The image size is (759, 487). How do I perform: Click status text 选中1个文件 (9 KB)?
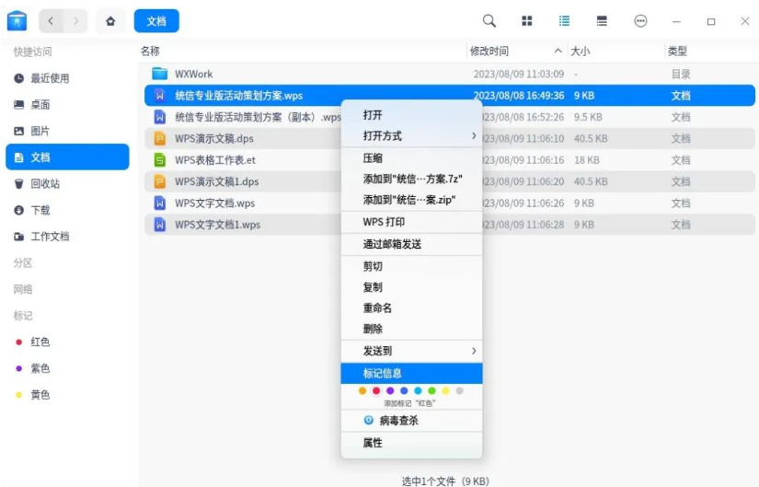445,481
